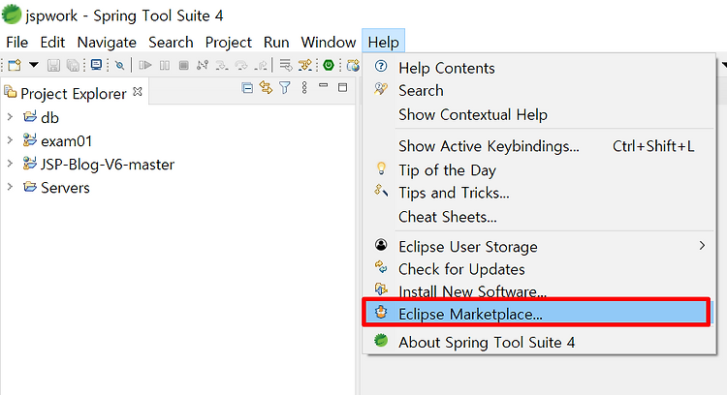Toggle Link with Editor in Project Explorer

pyautogui.click(x=267, y=87)
